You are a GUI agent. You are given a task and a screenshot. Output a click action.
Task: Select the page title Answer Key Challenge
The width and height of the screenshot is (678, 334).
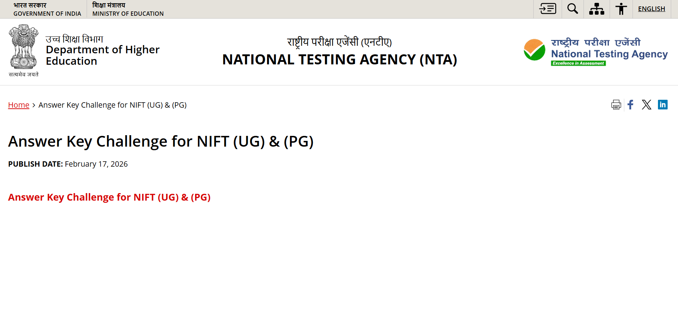coord(161,141)
